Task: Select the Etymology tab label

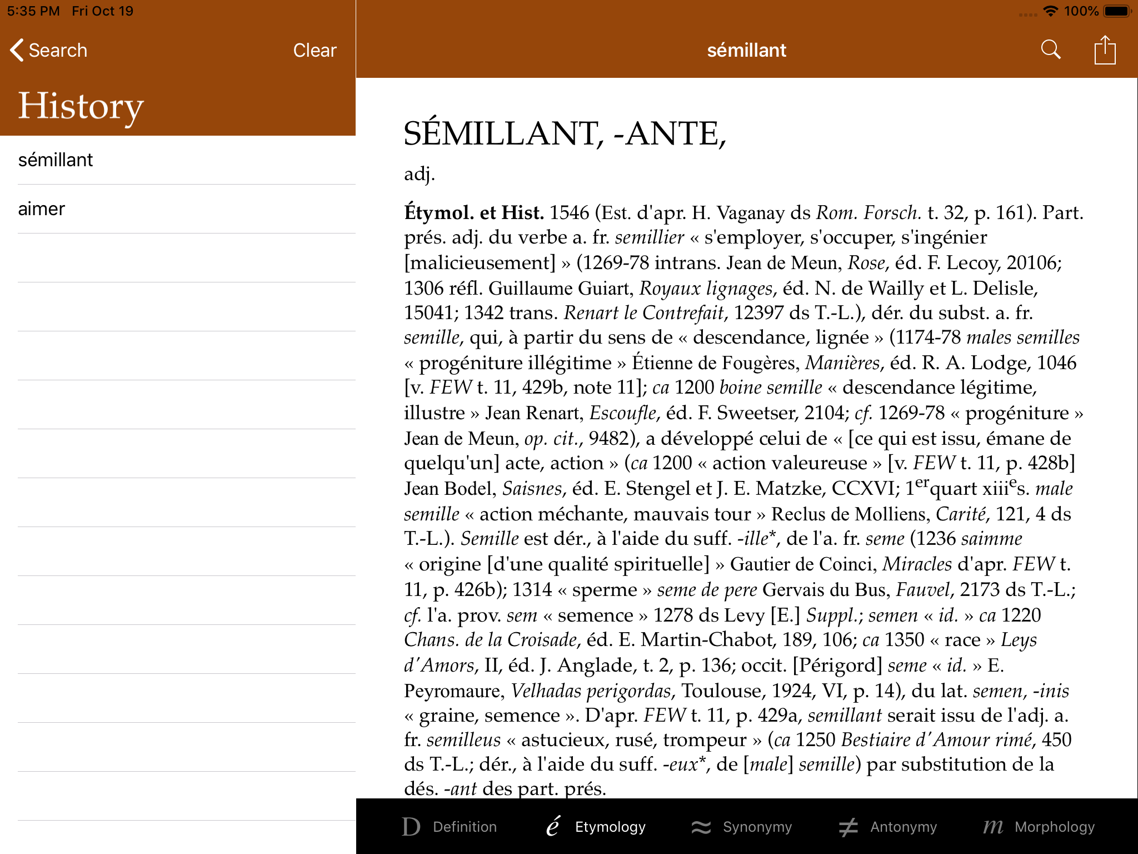Action: coord(610,827)
